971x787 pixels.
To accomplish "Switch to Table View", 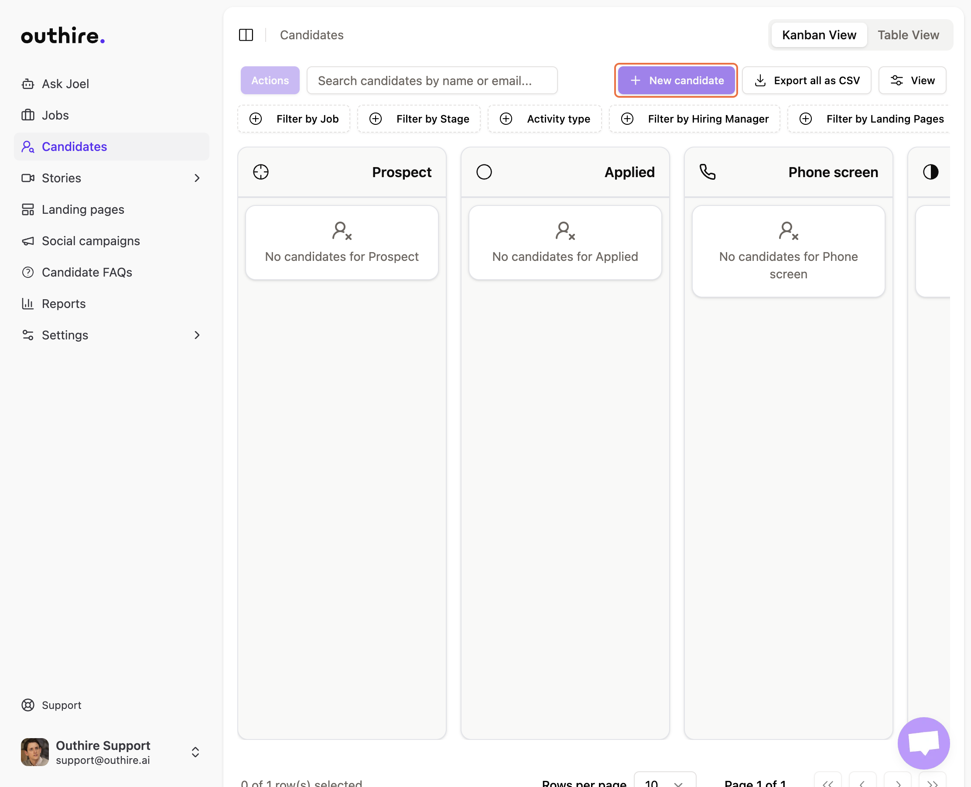I will click(x=908, y=35).
